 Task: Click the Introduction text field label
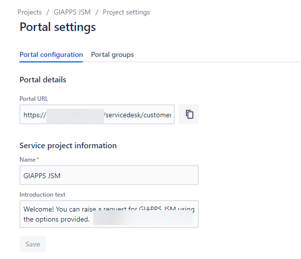(42, 195)
